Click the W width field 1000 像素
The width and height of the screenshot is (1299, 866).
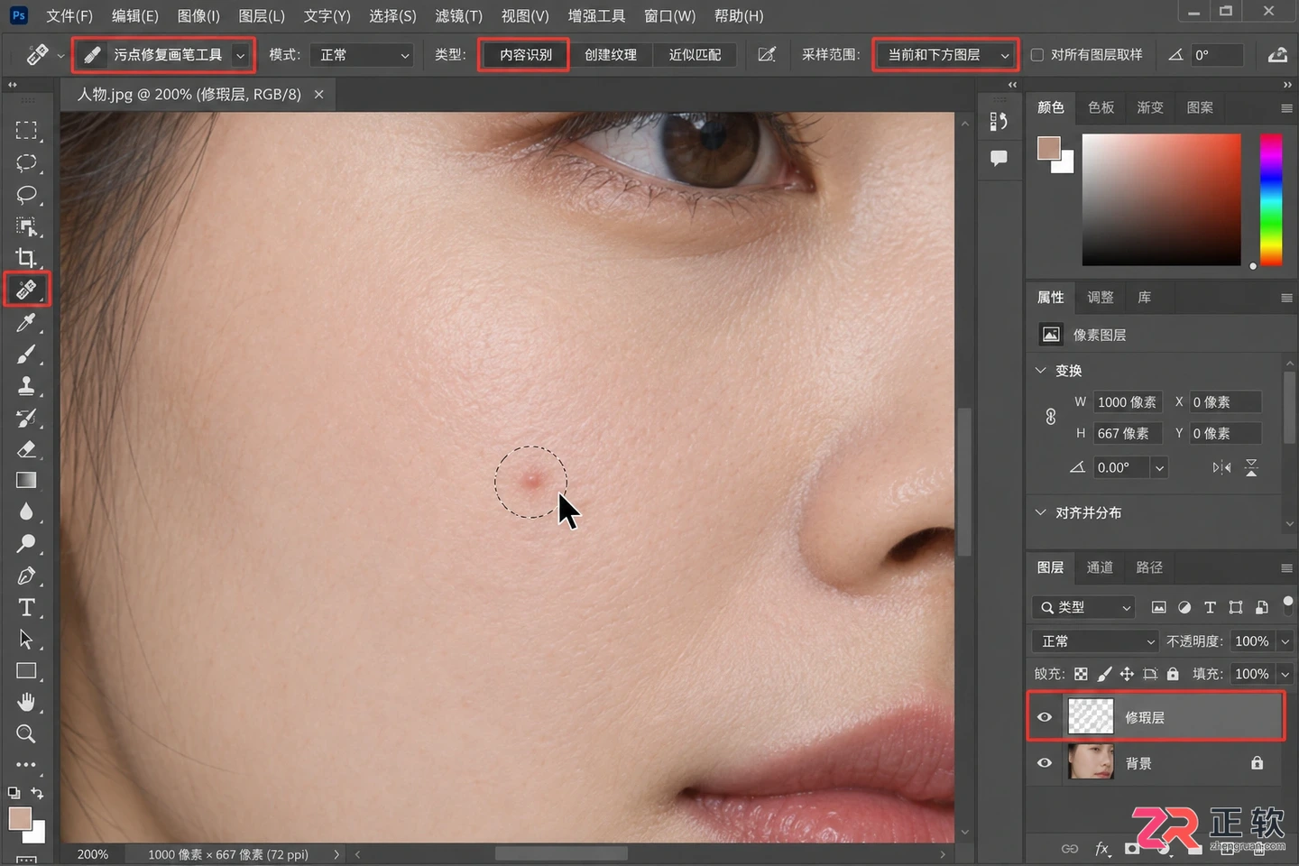[1127, 402]
